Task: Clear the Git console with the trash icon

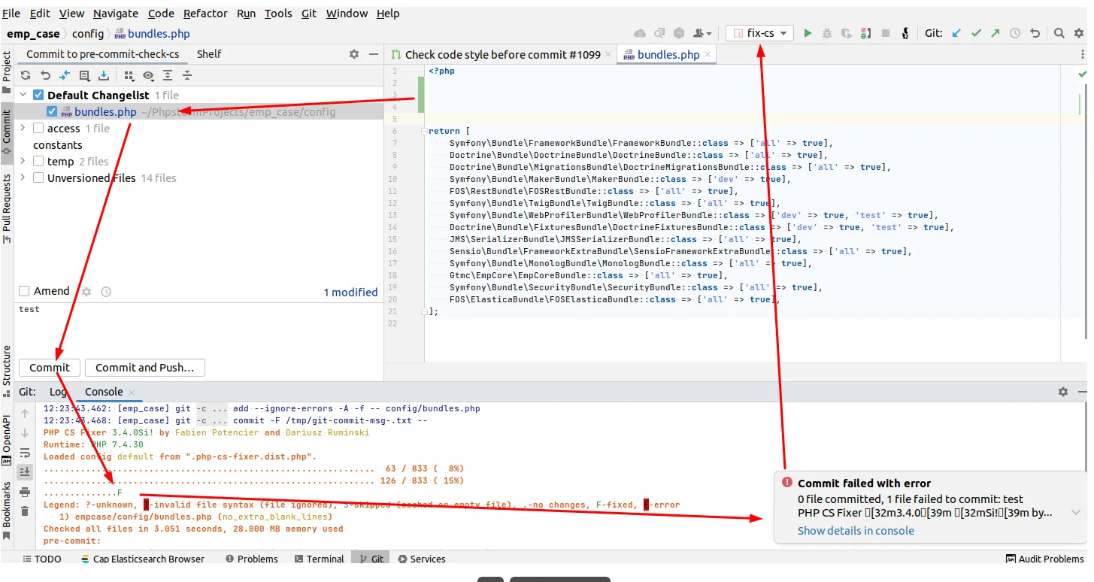Action: 25,511
